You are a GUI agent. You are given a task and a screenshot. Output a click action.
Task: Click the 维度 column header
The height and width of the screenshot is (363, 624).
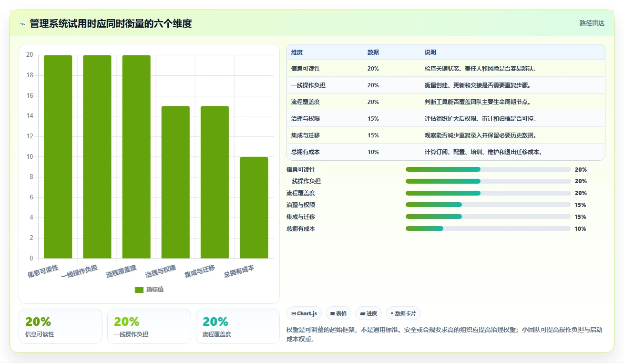297,52
